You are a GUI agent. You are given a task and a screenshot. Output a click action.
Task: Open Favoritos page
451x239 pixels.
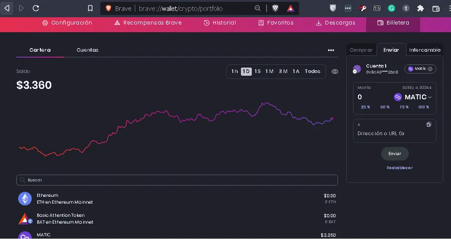pyautogui.click(x=276, y=23)
